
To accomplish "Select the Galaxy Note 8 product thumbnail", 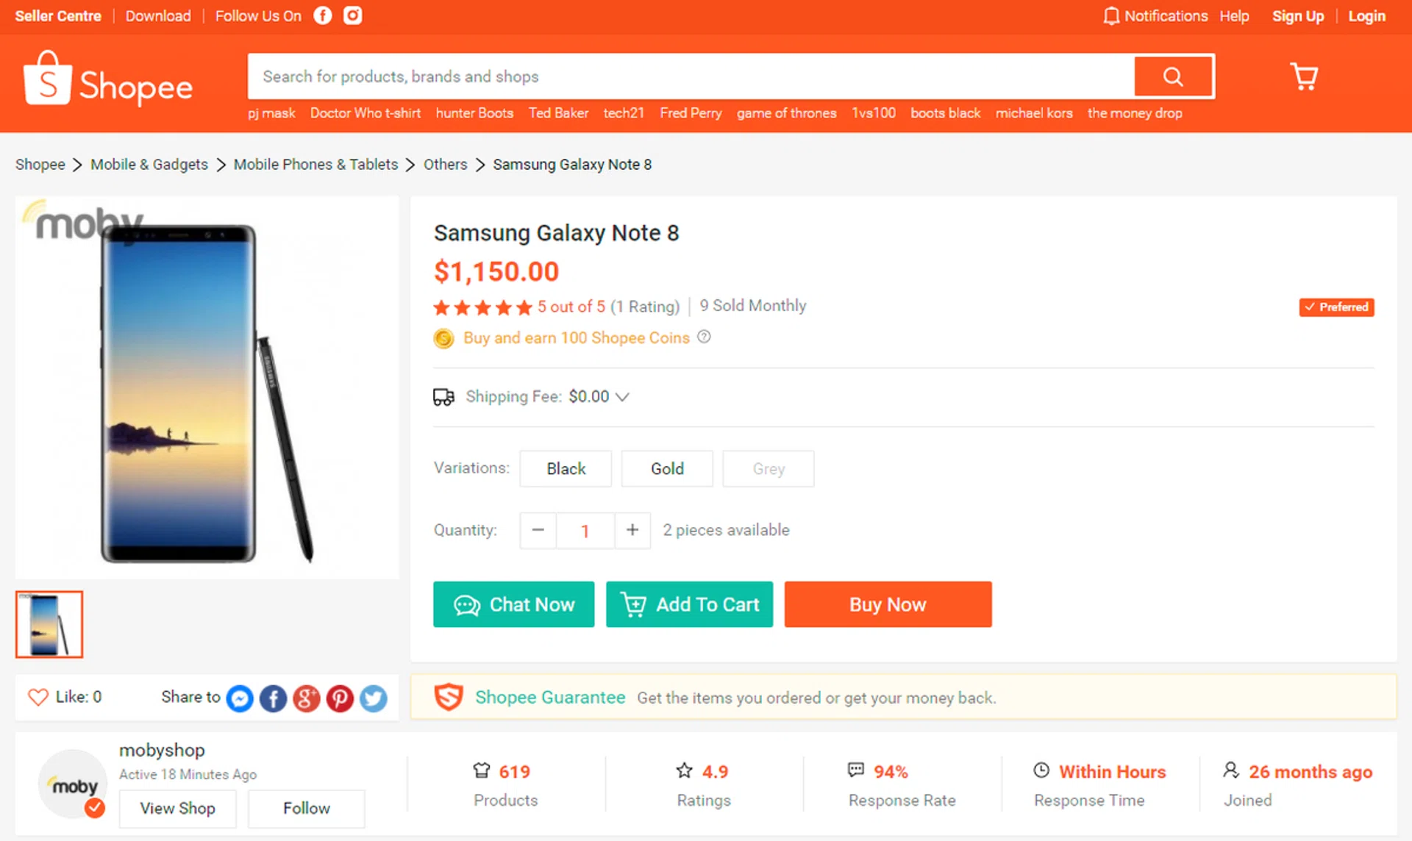I will [49, 624].
